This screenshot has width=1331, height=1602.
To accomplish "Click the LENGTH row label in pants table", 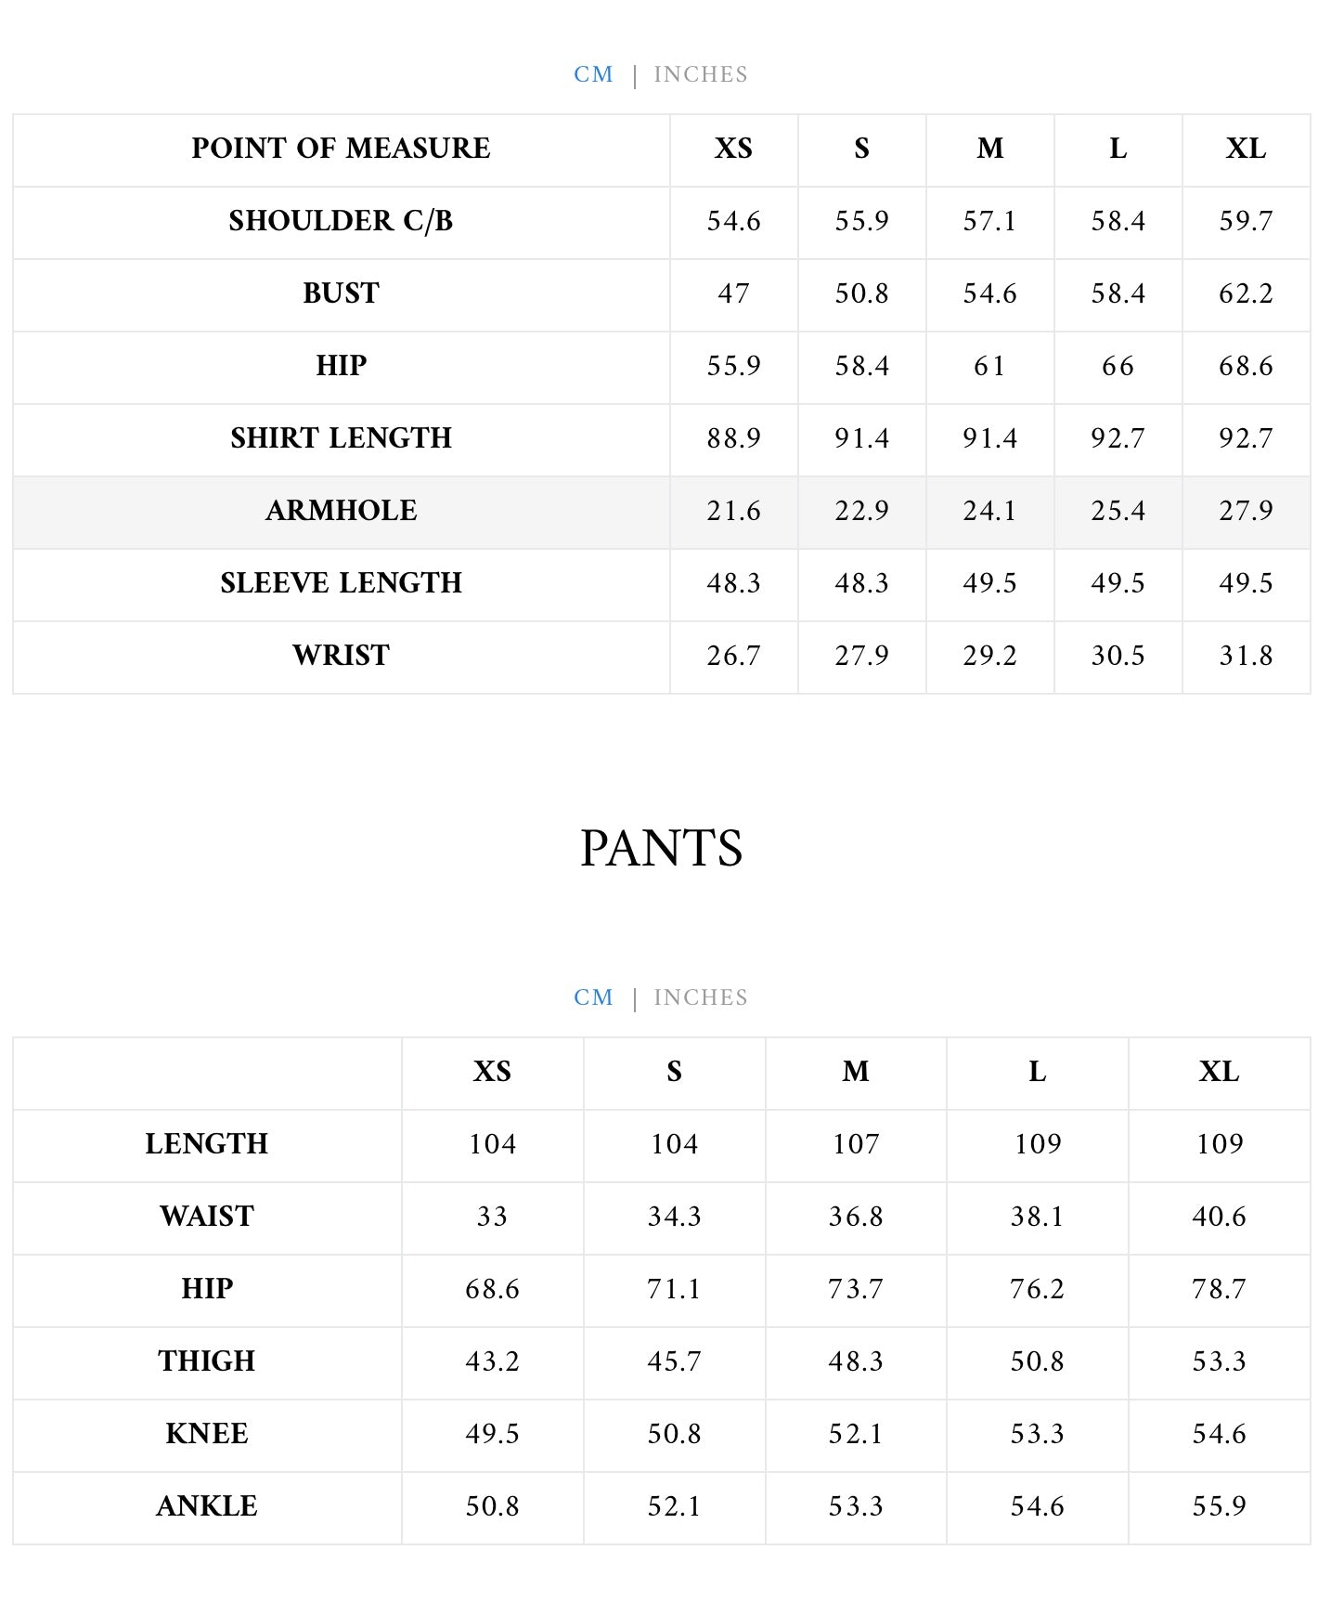I will click(207, 1144).
